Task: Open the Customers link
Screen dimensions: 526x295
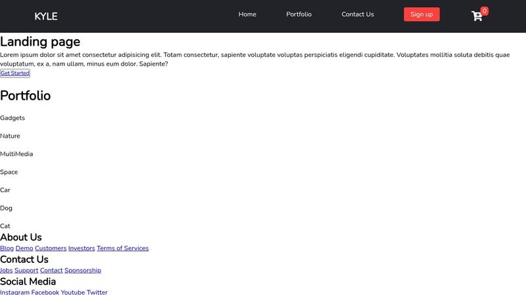Action: coord(51,248)
